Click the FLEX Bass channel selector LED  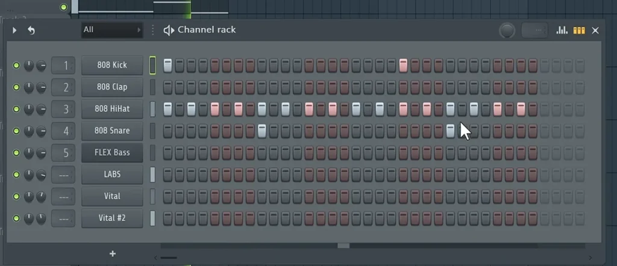[152, 152]
